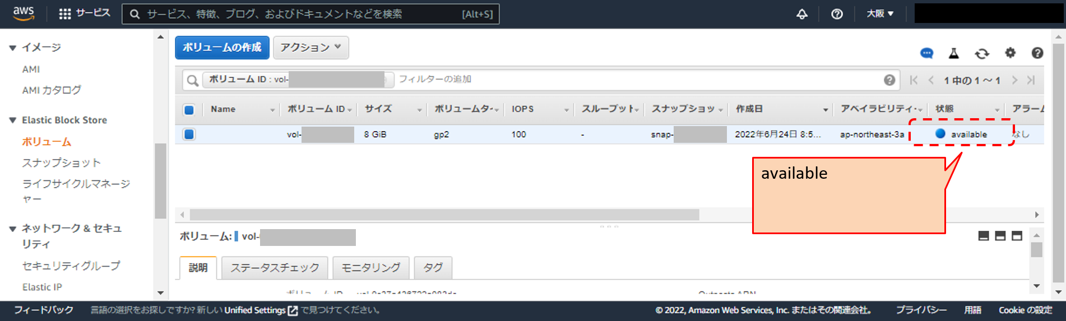This screenshot has height=321, width=1066.
Task: Click the refresh volumes icon
Action: click(981, 53)
